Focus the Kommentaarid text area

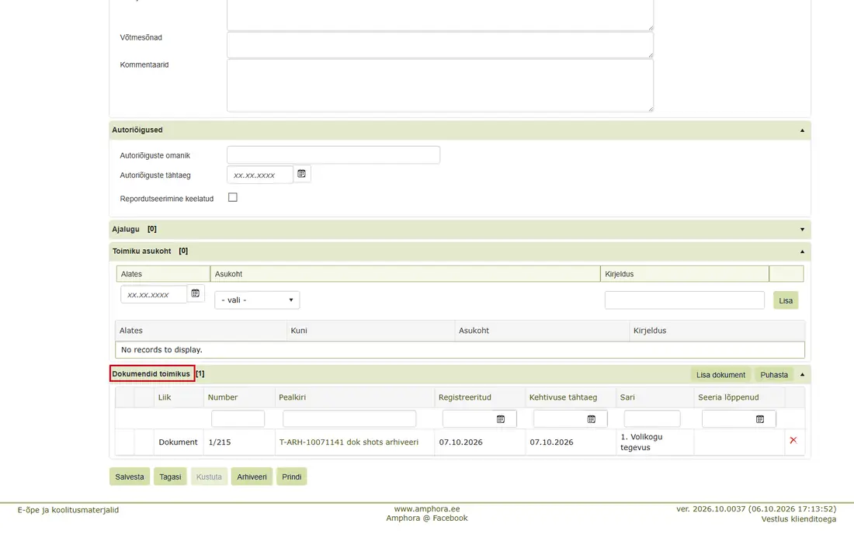tap(440, 85)
